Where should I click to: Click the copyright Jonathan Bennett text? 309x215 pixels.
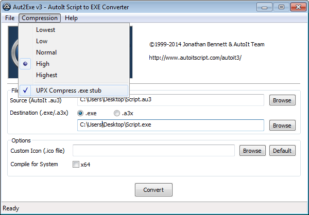(x=207, y=44)
